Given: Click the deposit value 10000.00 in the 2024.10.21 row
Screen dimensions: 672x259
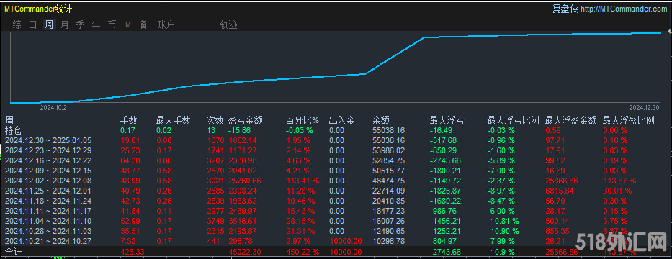Looking at the screenshot, I should [x=346, y=241].
